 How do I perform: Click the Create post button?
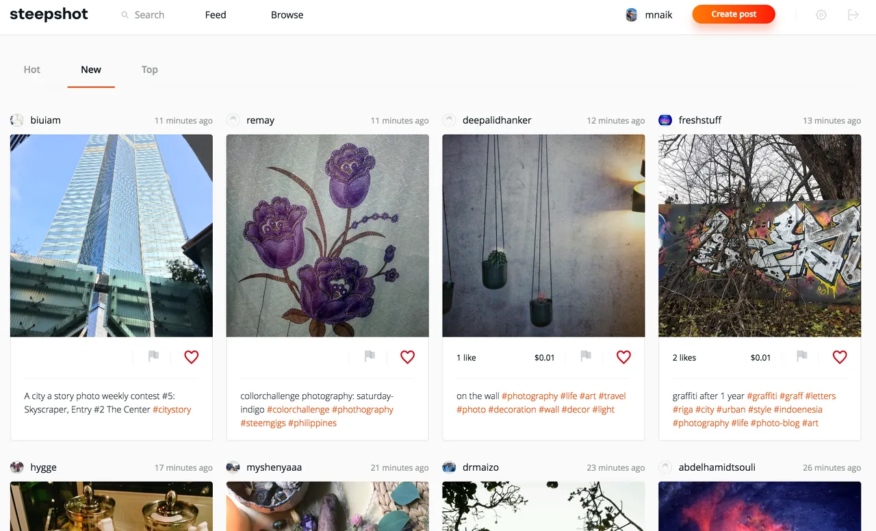[x=734, y=14]
